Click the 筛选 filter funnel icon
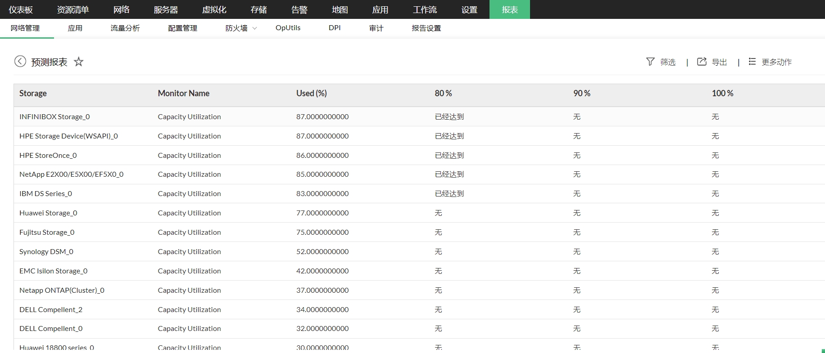 [x=650, y=62]
